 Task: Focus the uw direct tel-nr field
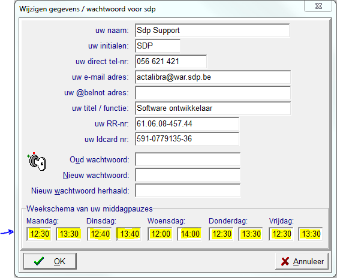click(171, 62)
